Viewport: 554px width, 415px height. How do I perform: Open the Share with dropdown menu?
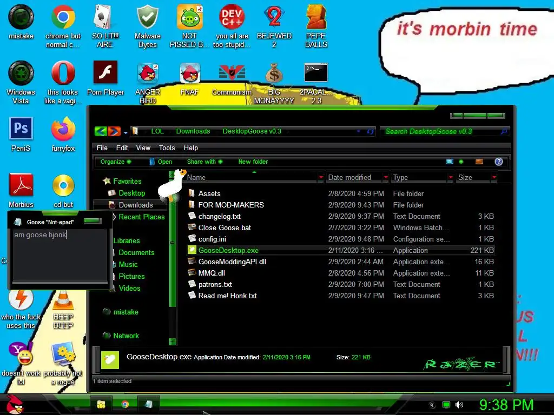[x=205, y=162]
